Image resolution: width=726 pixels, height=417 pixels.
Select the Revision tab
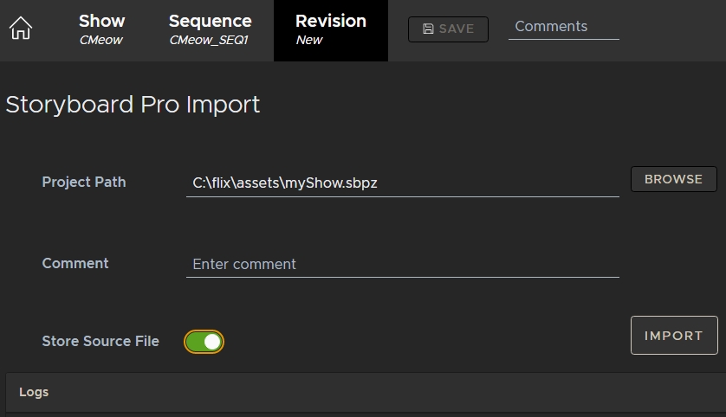(330, 21)
